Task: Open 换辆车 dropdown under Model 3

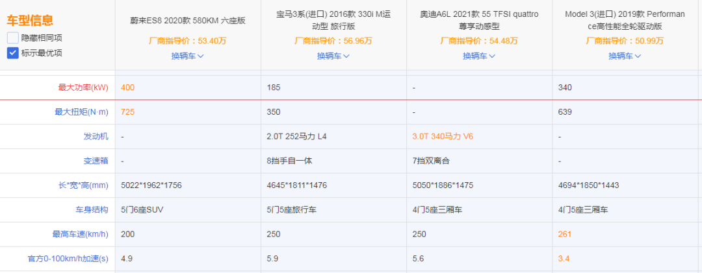Action: click(625, 56)
